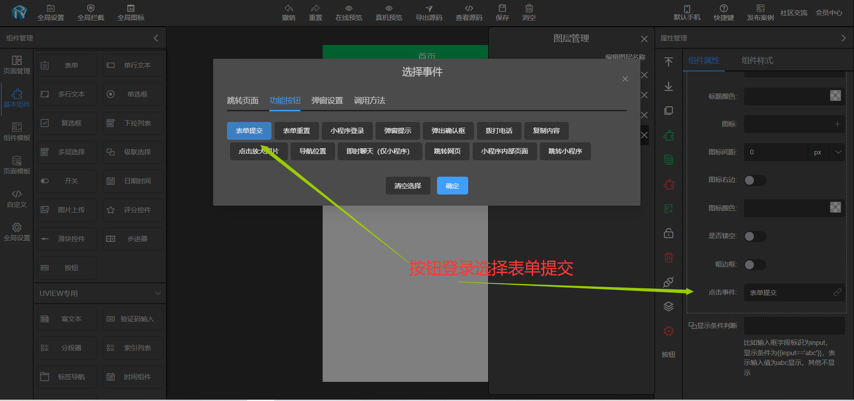The image size is (854, 401).
Task: Collapse the UVIEW专用 section
Action: [158, 293]
